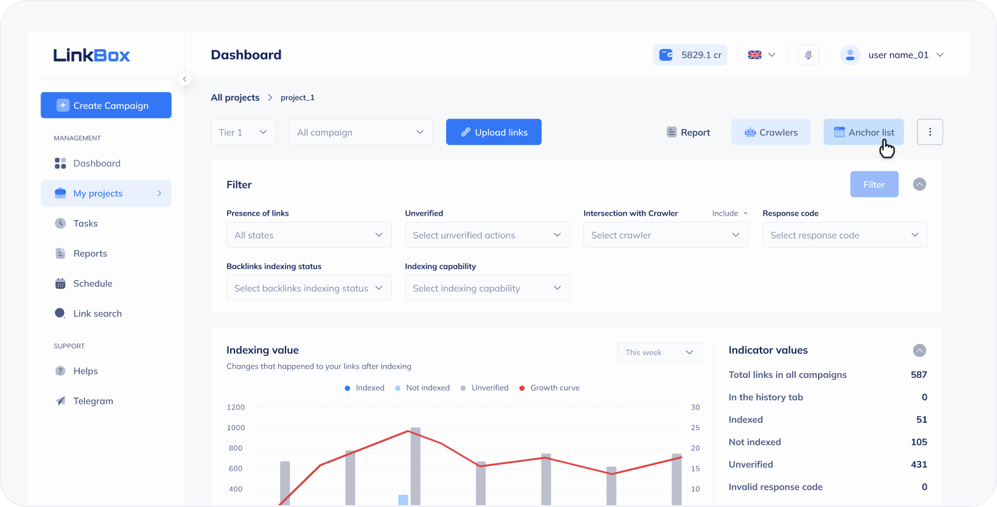Image resolution: width=997 pixels, height=507 pixels.
Task: Collapse the Filter panel
Action: [919, 184]
